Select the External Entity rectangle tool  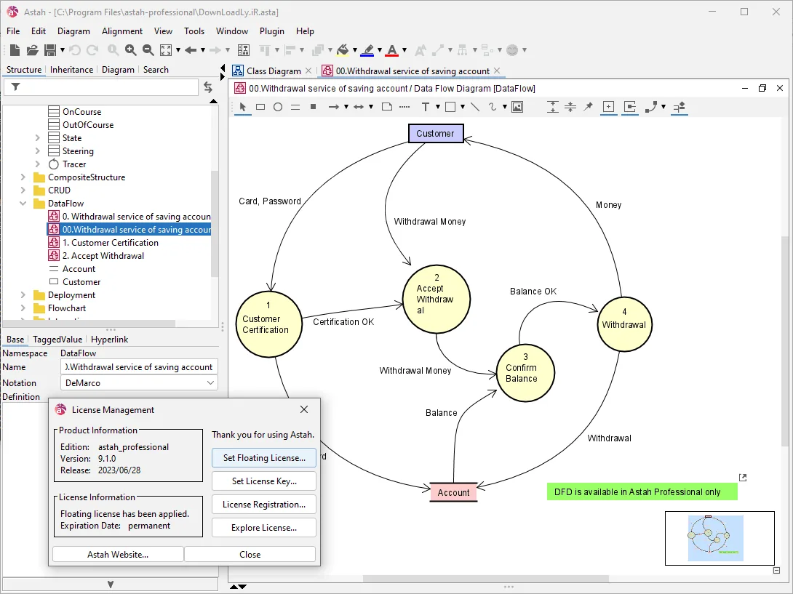click(x=260, y=107)
